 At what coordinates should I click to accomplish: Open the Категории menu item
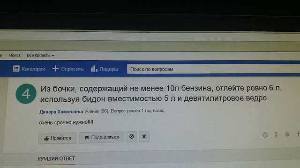(29, 69)
